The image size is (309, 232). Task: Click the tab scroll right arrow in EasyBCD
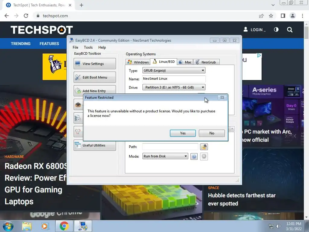click(232, 129)
